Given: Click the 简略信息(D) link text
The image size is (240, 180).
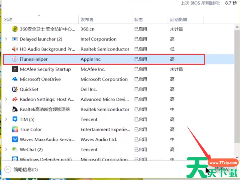Looking at the screenshot, I should pos(25,170).
